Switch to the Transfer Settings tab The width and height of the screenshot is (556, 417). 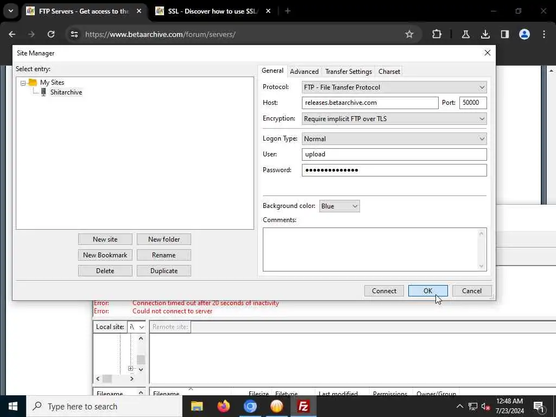point(348,71)
